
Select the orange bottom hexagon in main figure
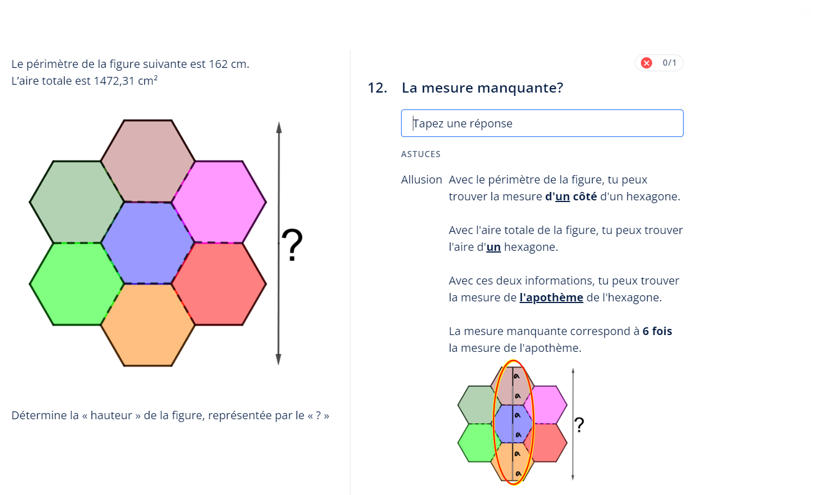148,325
